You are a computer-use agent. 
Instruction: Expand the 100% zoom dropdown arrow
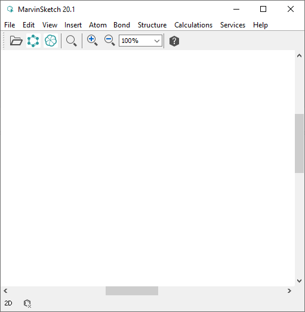pyautogui.click(x=157, y=41)
